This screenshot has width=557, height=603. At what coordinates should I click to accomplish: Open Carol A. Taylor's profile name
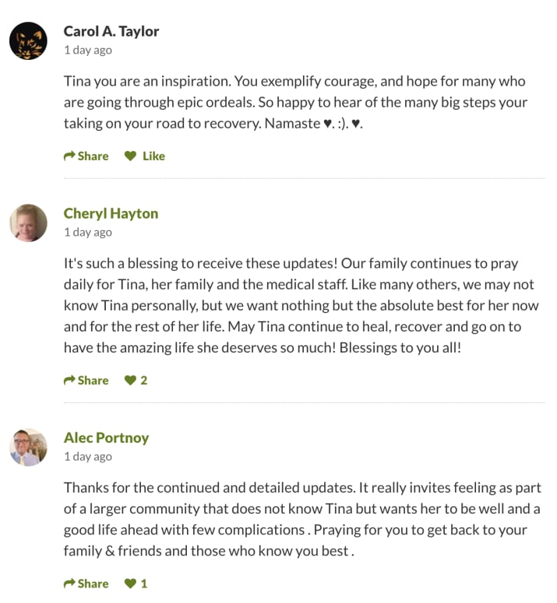click(111, 32)
